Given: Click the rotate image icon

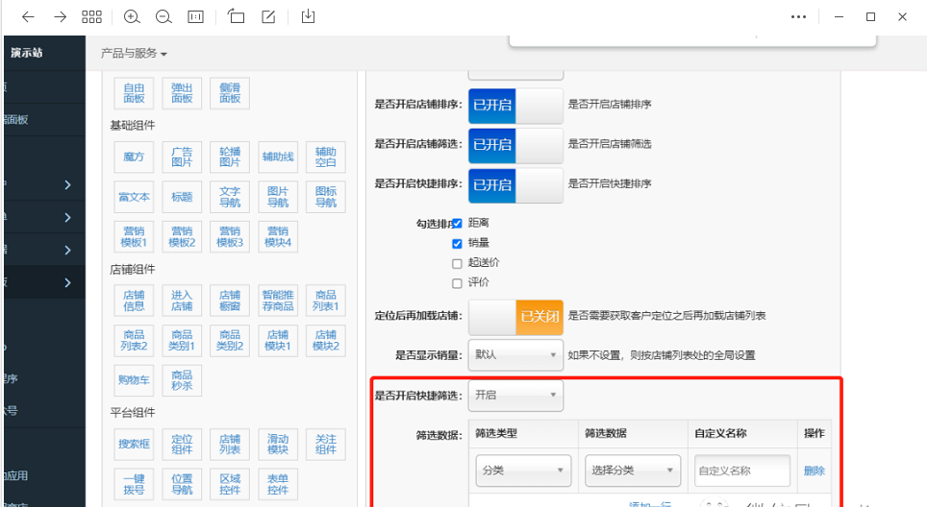Looking at the screenshot, I should point(237,16).
